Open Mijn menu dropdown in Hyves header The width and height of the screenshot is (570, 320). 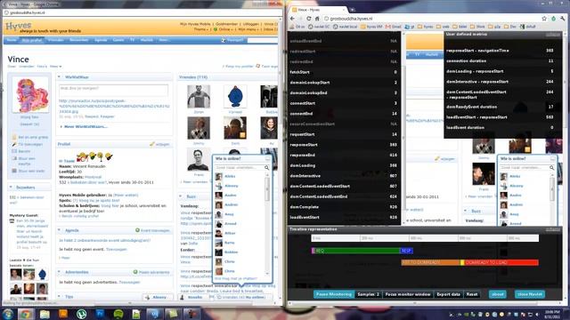click(x=248, y=29)
